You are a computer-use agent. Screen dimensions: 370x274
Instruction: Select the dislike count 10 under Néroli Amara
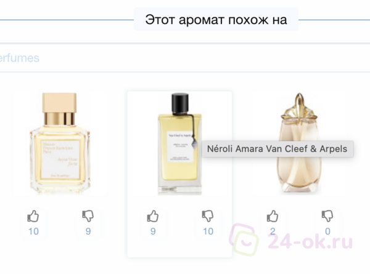pyautogui.click(x=208, y=232)
